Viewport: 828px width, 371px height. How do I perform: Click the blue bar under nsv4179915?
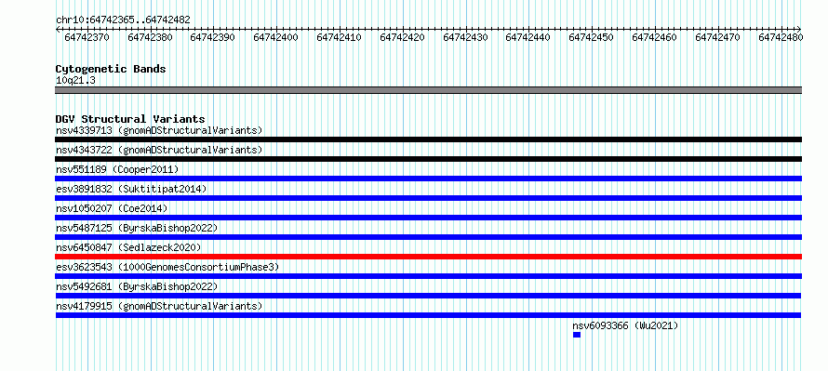pyautogui.click(x=428, y=315)
